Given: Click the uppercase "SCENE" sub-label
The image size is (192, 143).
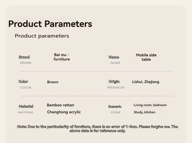Looking at the screenshot, I should [115, 112].
